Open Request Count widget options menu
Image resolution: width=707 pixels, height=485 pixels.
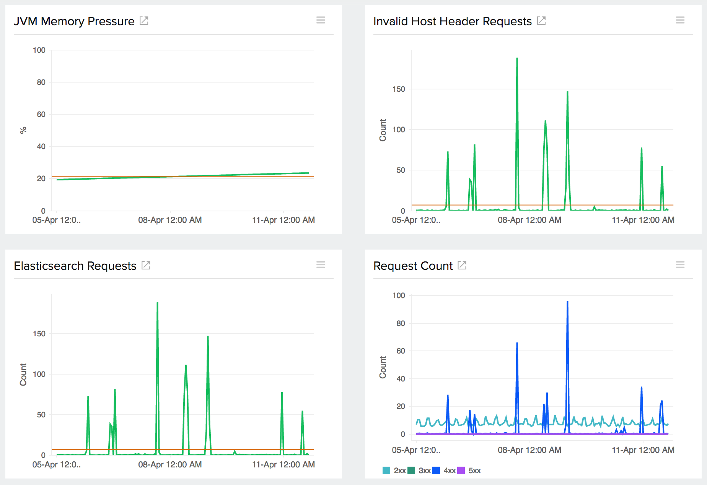[680, 265]
